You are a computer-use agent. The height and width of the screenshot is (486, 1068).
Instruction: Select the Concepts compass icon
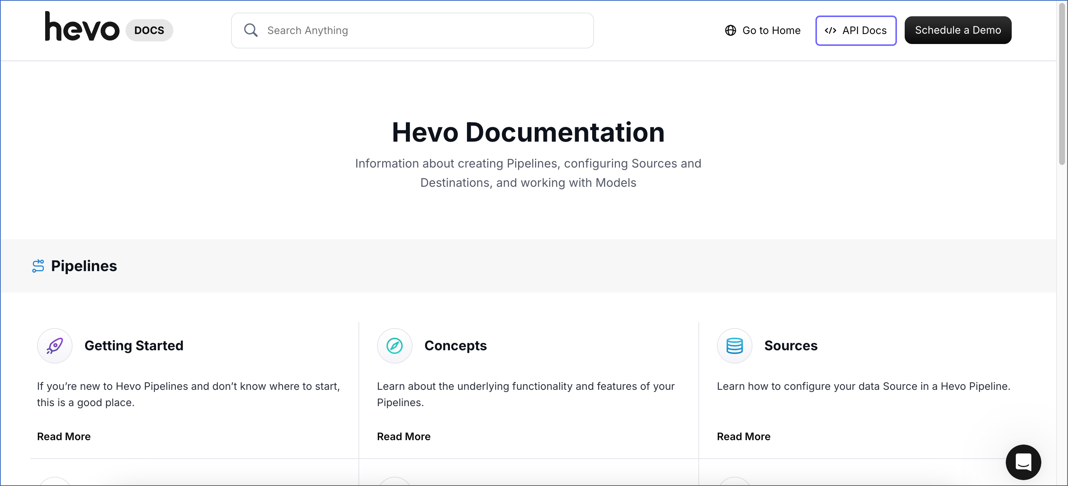pyautogui.click(x=394, y=346)
